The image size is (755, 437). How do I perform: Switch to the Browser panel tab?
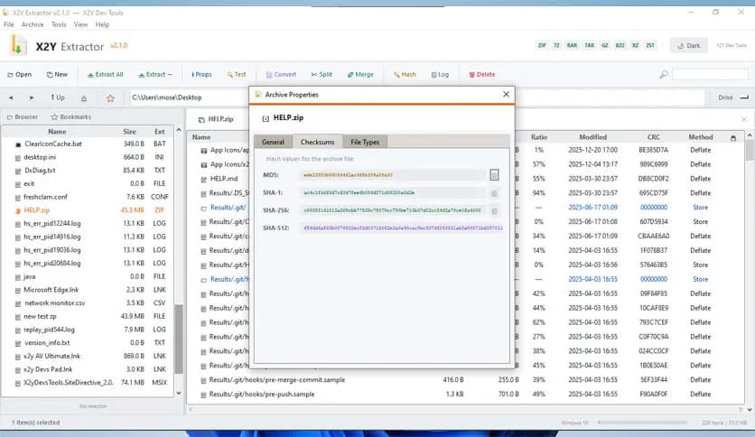(x=23, y=117)
